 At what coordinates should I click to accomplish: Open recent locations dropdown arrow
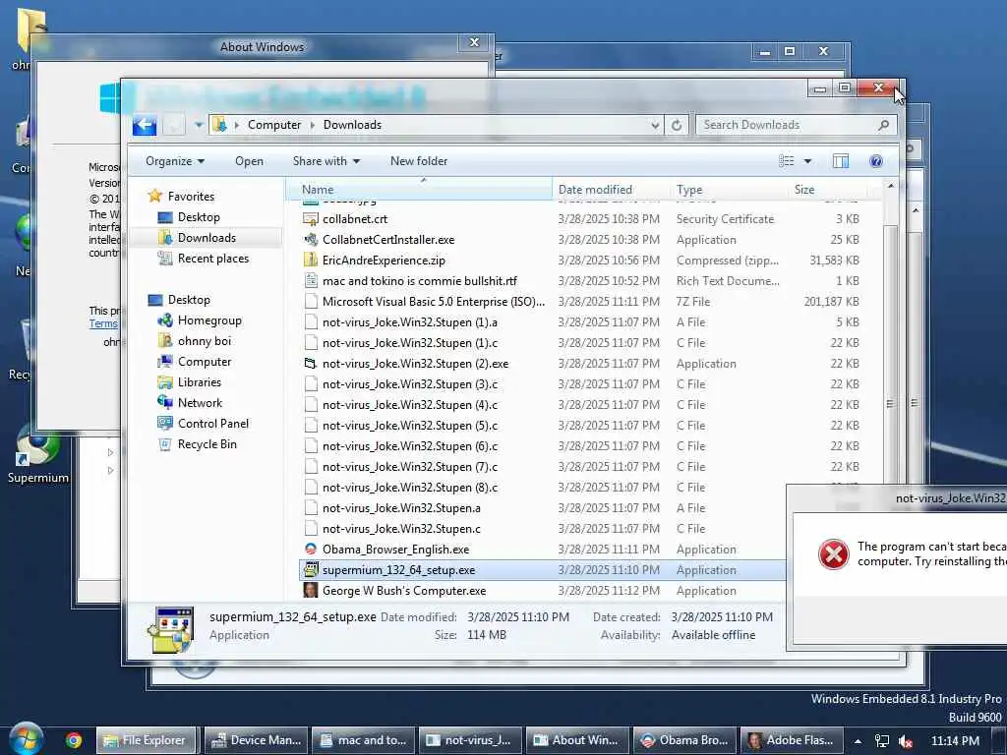tap(199, 125)
